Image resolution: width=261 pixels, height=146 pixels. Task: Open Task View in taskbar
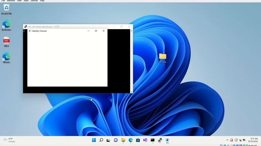tap(108, 140)
